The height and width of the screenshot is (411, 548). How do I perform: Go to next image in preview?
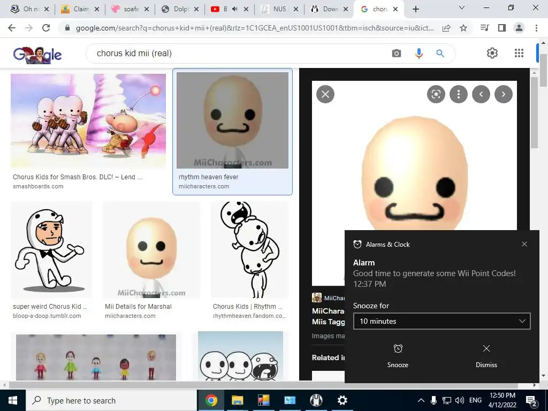[x=504, y=94]
